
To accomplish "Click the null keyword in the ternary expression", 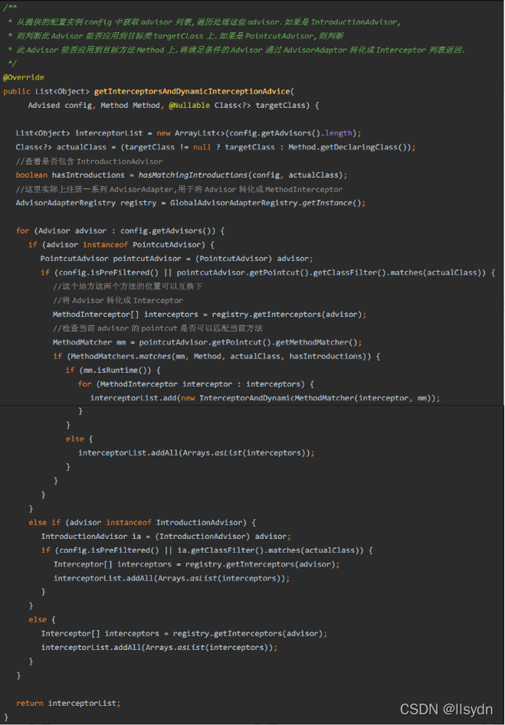I will pos(202,147).
